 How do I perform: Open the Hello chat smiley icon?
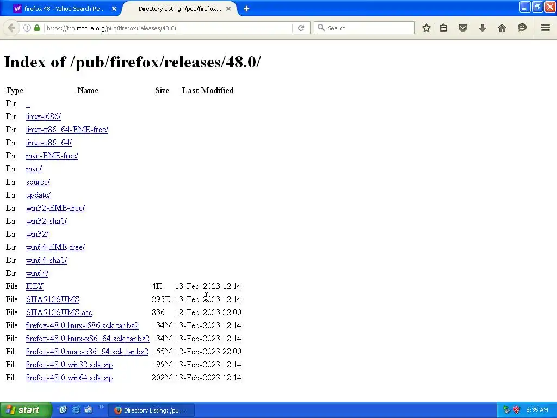[x=522, y=28]
